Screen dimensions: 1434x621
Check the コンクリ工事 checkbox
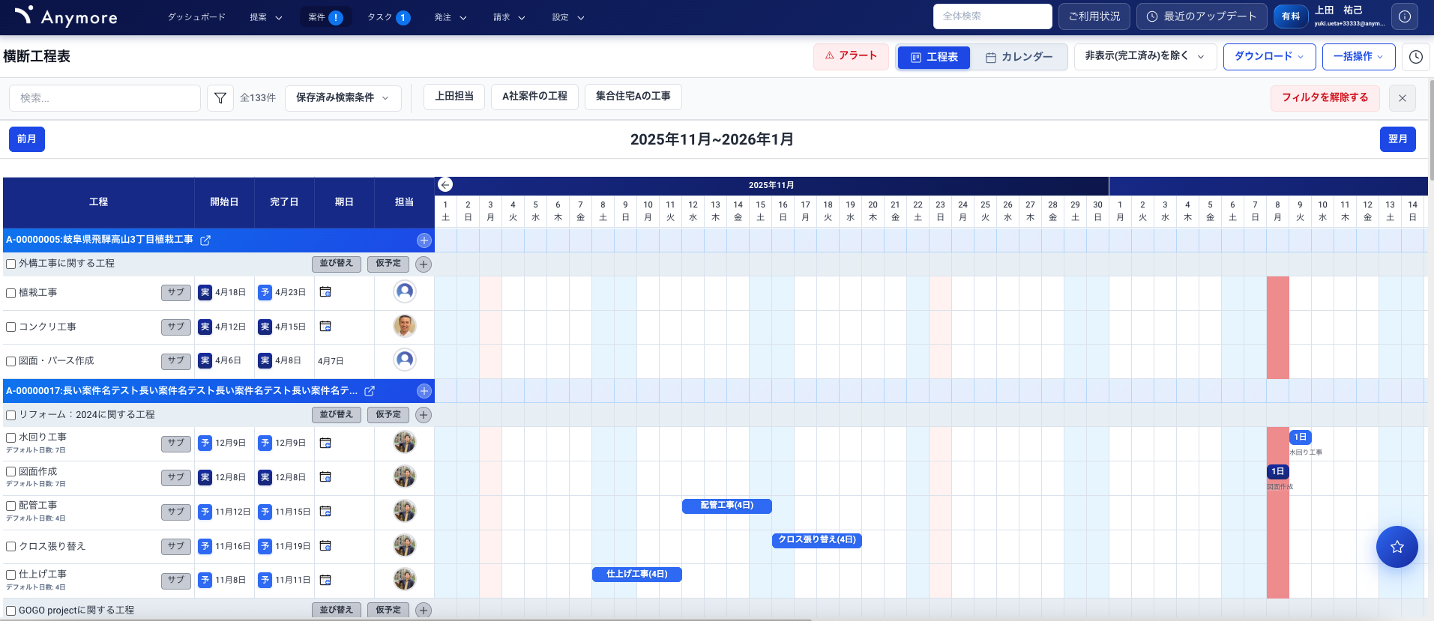tap(11, 327)
